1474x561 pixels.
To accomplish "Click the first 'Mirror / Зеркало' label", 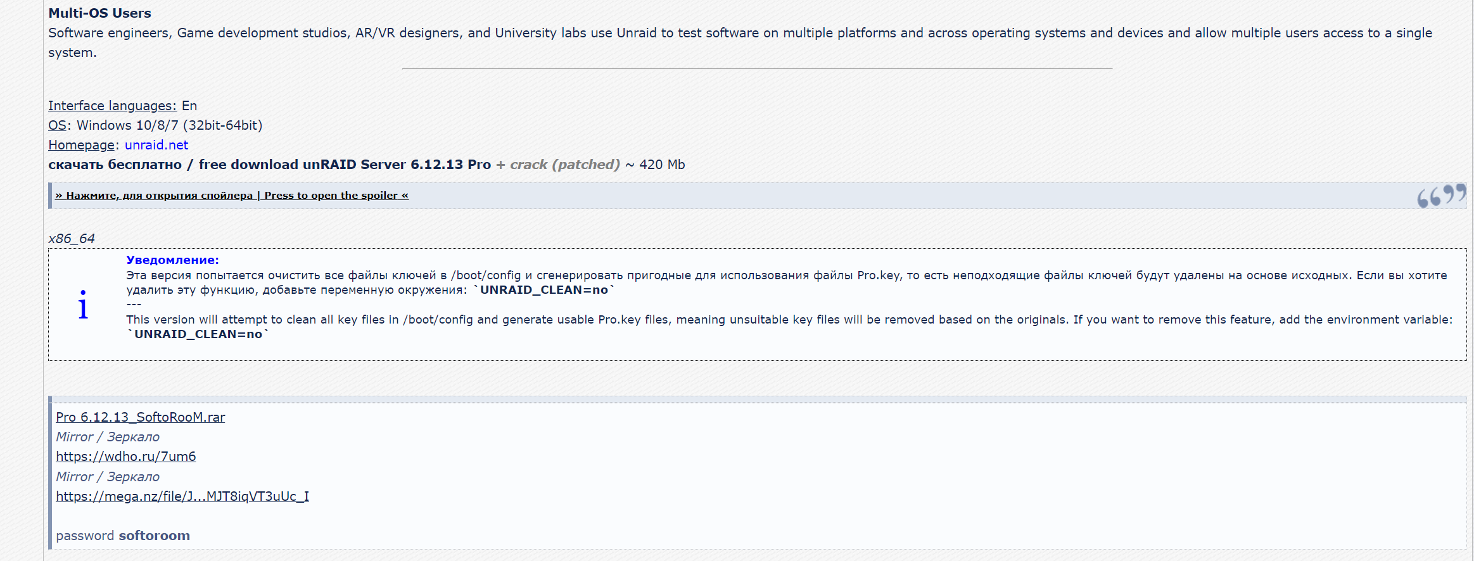I will click(108, 437).
